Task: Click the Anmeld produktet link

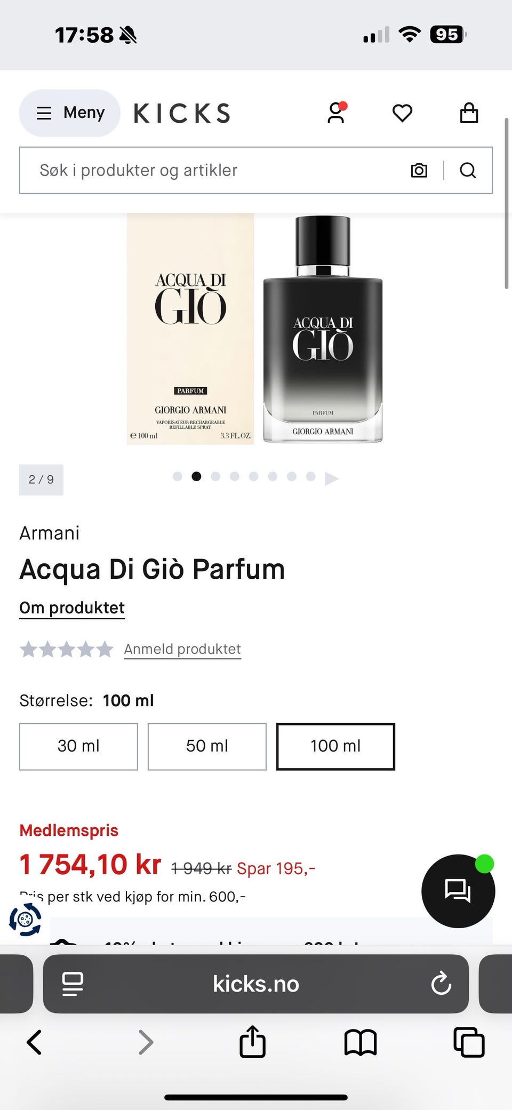Action: [182, 649]
